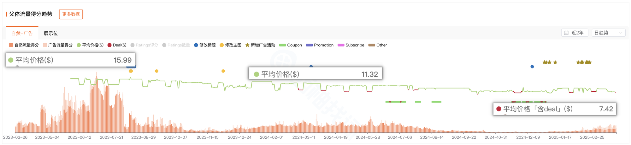
Task: Click the pink Subscribe color swatch
Action: [341, 45]
